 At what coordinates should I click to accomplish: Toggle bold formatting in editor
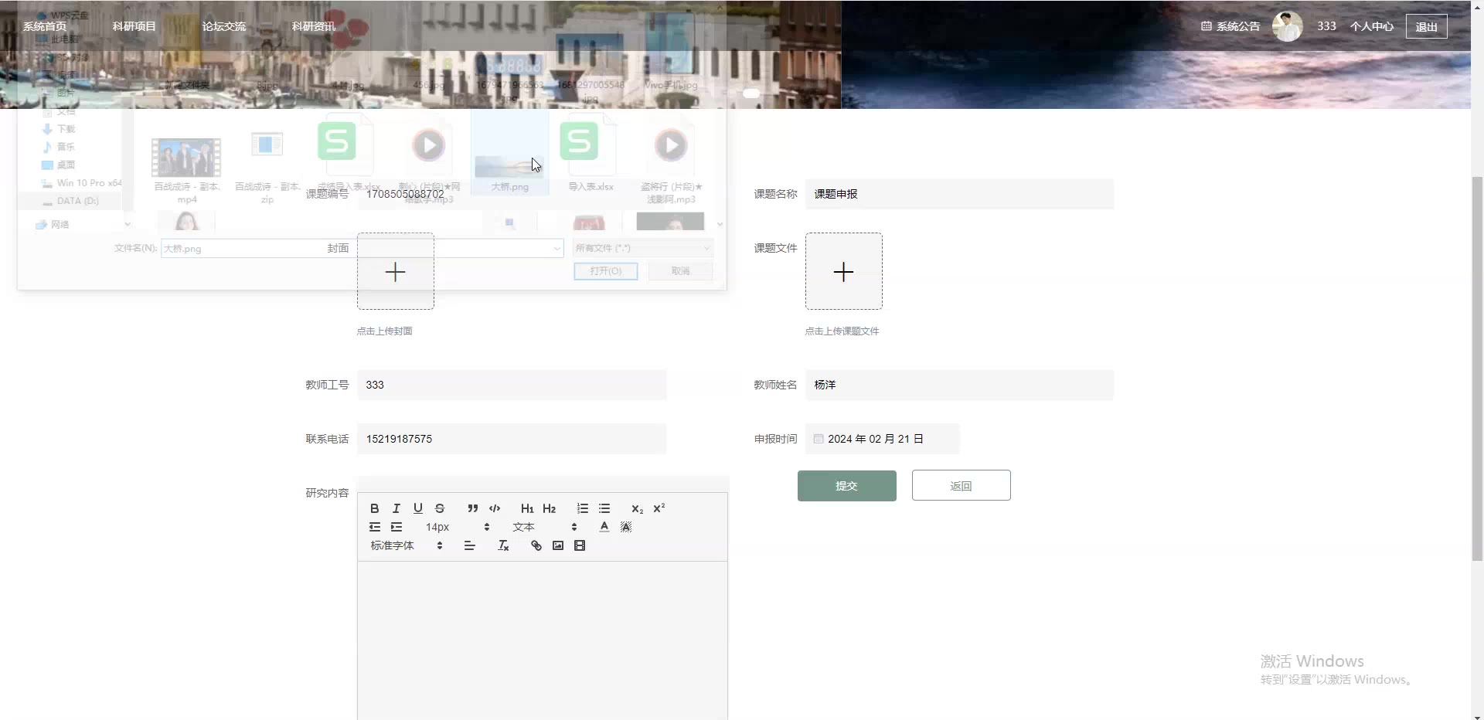pos(375,508)
